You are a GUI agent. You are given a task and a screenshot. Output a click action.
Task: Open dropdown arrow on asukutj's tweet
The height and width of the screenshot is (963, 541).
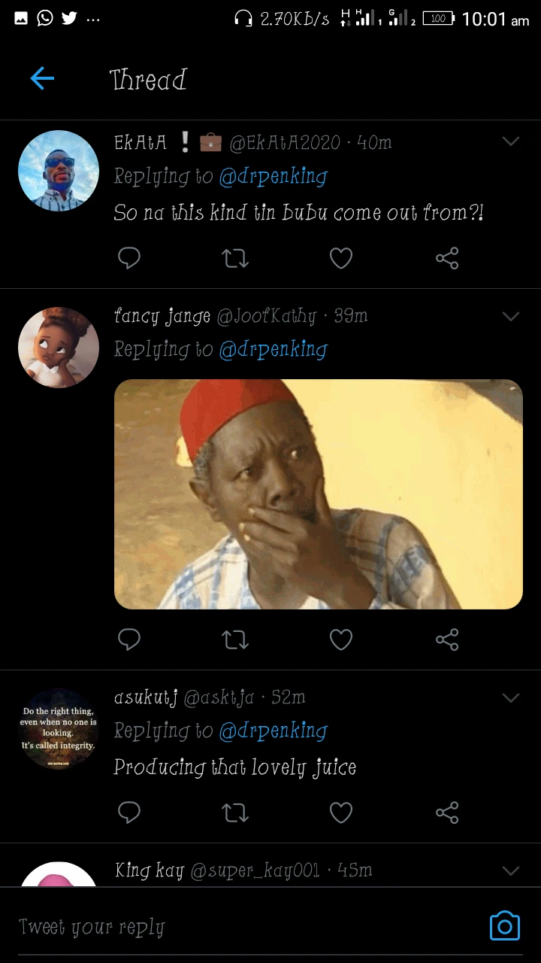[511, 697]
